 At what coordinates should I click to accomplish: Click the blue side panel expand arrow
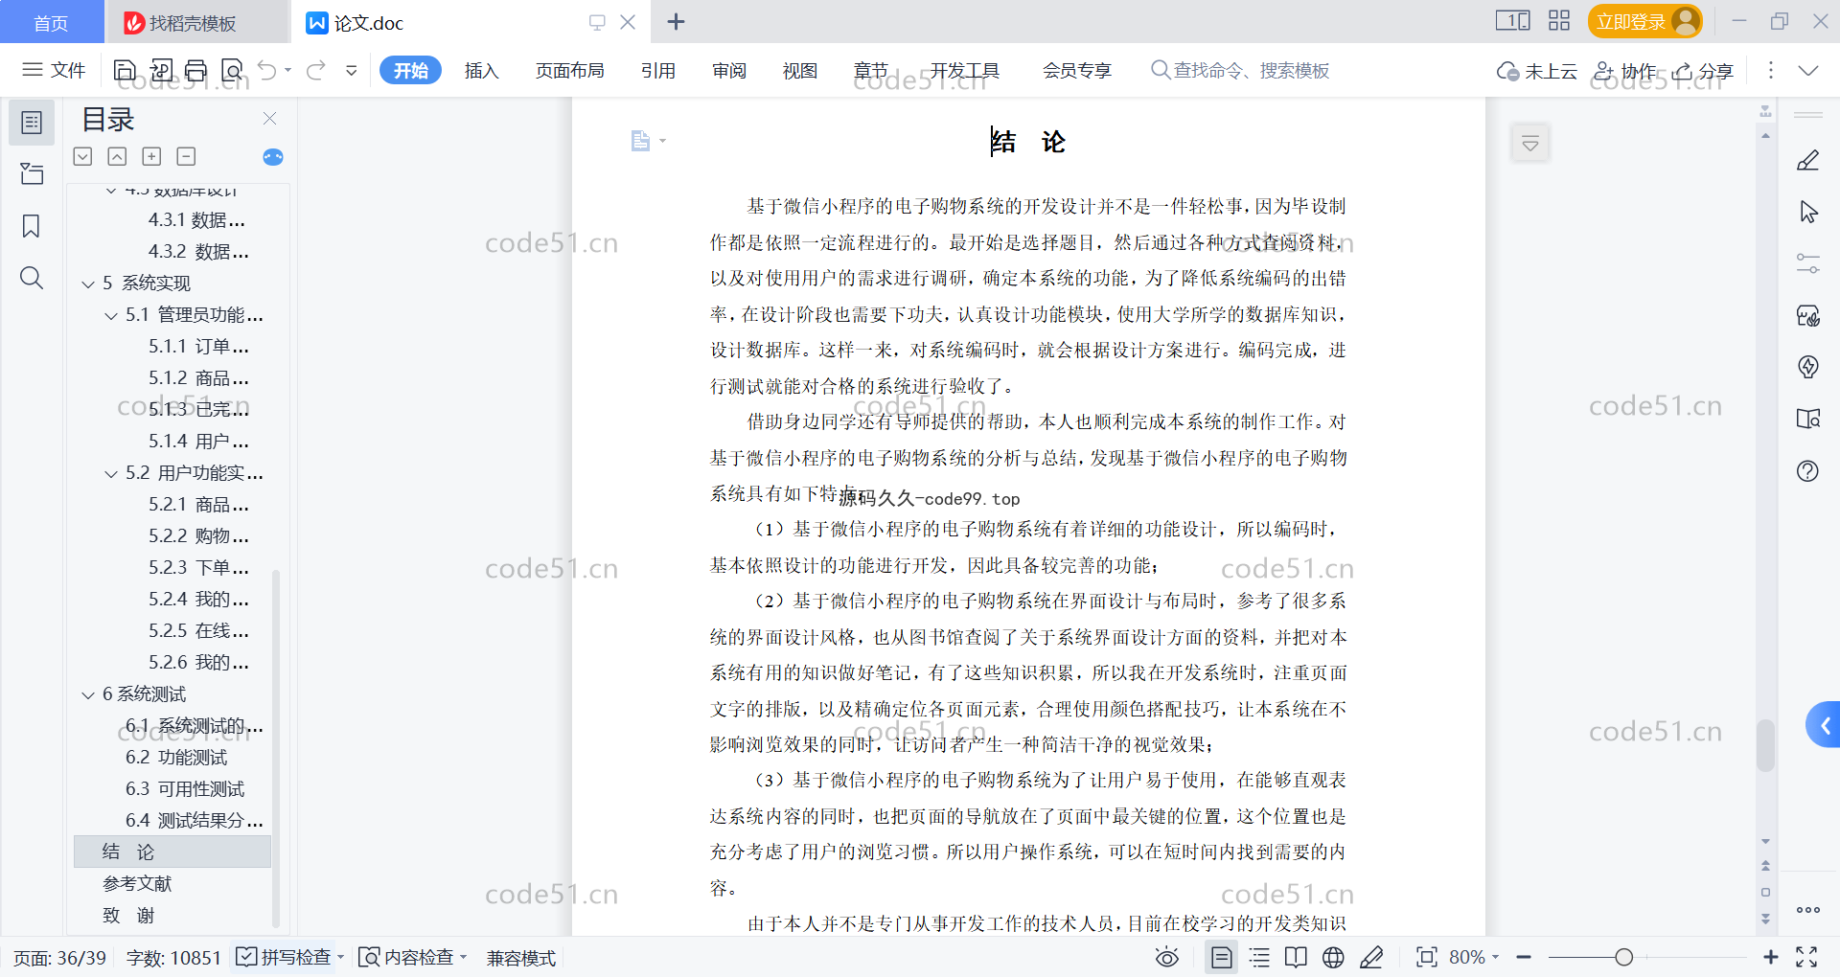click(x=1823, y=725)
